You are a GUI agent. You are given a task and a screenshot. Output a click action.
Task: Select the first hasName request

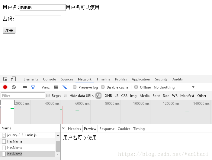[28, 141]
